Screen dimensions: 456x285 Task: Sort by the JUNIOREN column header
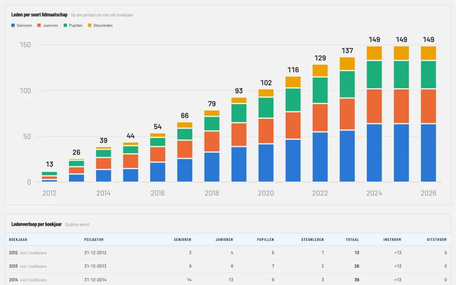point(224,240)
